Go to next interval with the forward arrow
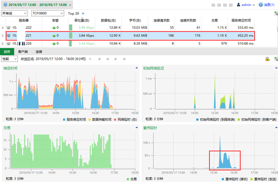 pyautogui.click(x=116, y=59)
